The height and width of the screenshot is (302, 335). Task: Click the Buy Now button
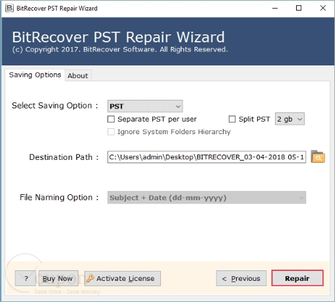(x=58, y=278)
